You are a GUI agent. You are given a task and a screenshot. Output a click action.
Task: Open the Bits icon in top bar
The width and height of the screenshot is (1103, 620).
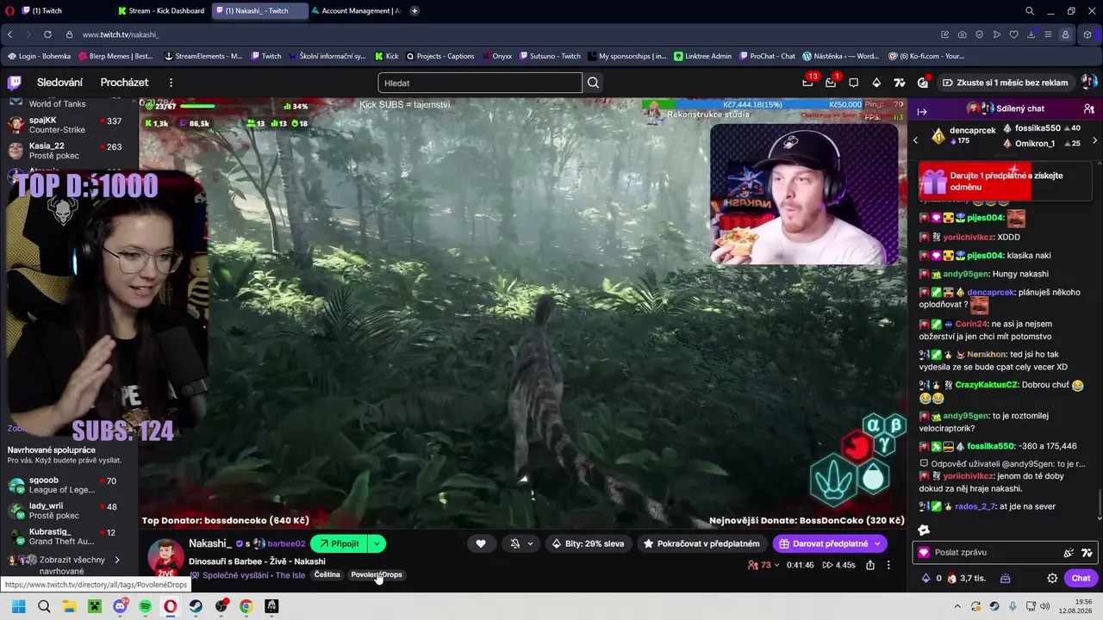click(876, 83)
